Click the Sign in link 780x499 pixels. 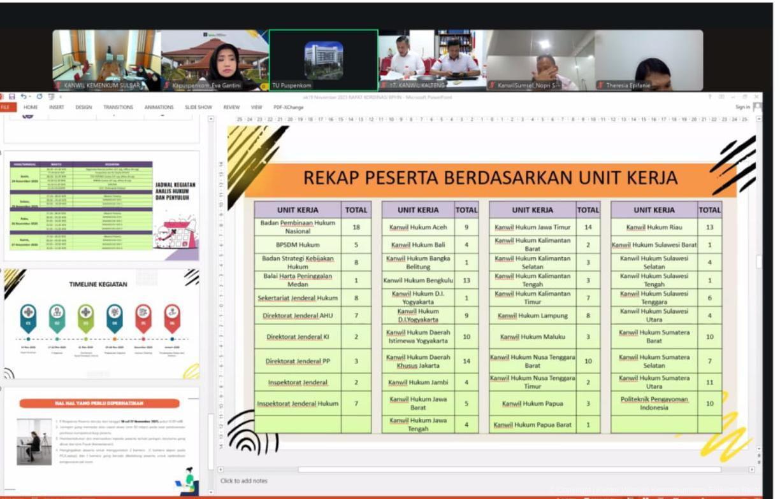pos(742,107)
